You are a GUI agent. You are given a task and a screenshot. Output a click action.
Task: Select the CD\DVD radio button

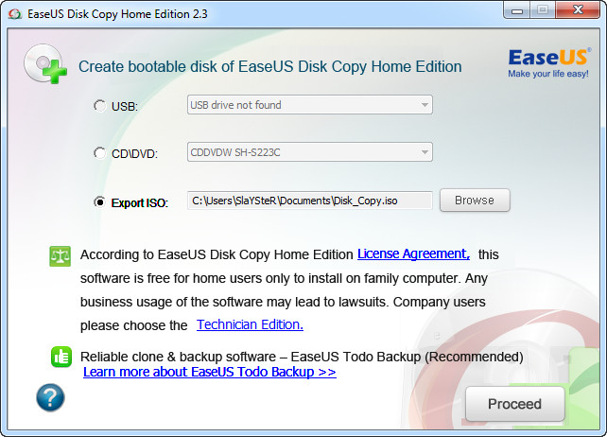coord(100,153)
